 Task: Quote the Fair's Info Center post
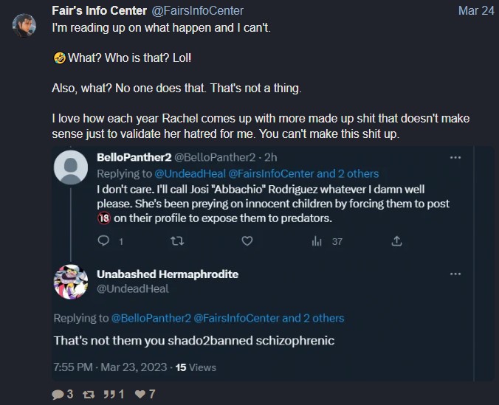pyautogui.click(x=113, y=395)
